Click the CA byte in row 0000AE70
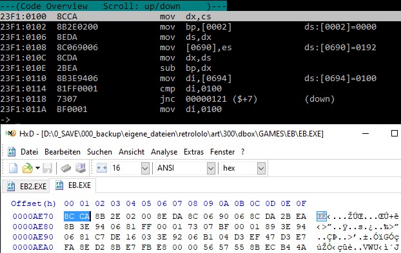The width and height of the screenshot is (401, 253). [84, 216]
